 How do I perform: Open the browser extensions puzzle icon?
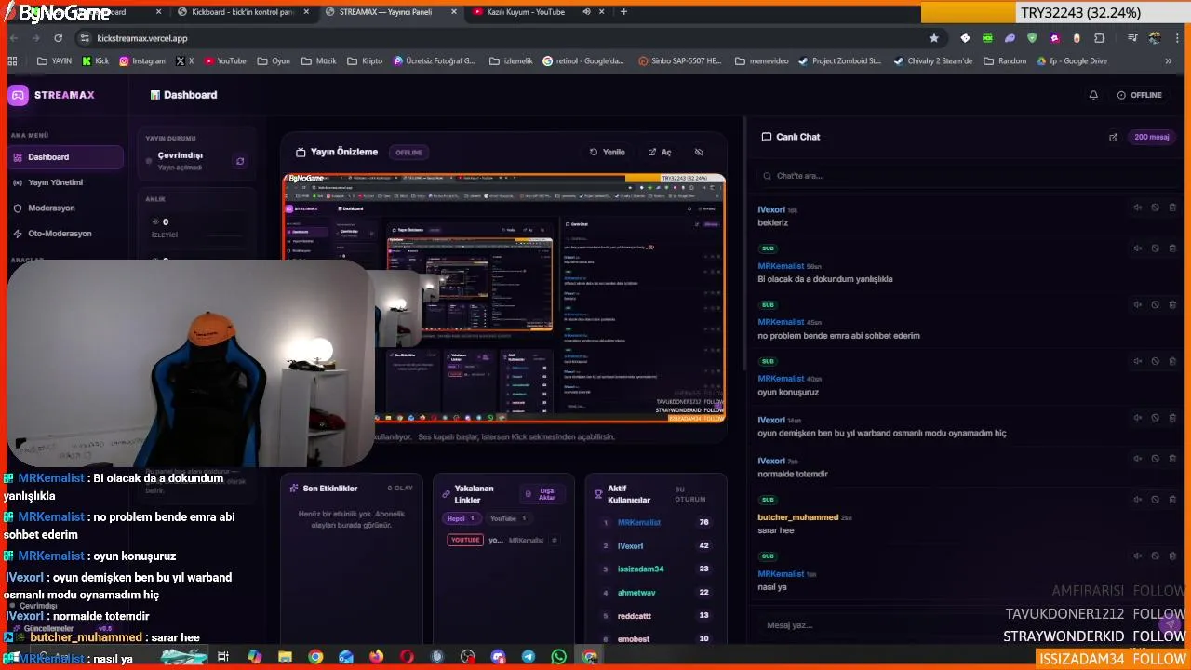1100,38
